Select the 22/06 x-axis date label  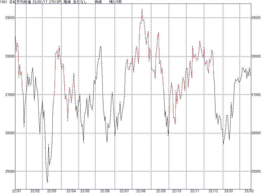point(105,191)
